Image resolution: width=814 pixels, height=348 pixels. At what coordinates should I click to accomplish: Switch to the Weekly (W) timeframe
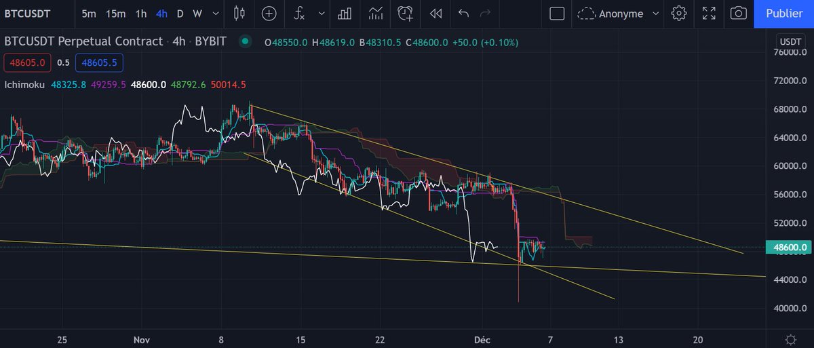197,14
